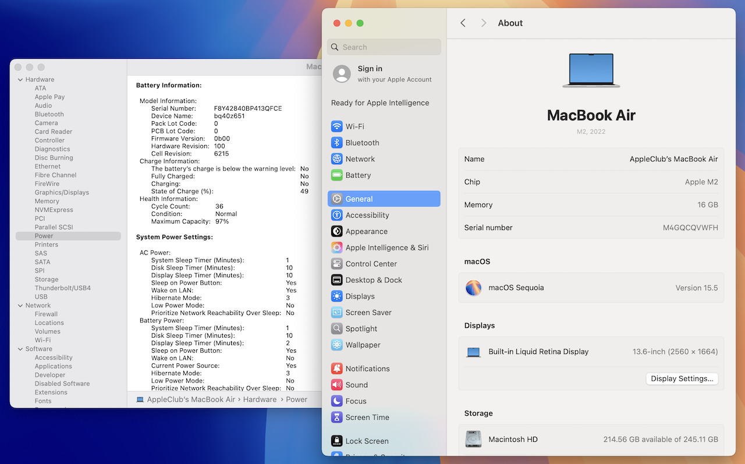Click the Name row AppleClub's MacBook Air
The width and height of the screenshot is (745, 464).
[x=591, y=159]
